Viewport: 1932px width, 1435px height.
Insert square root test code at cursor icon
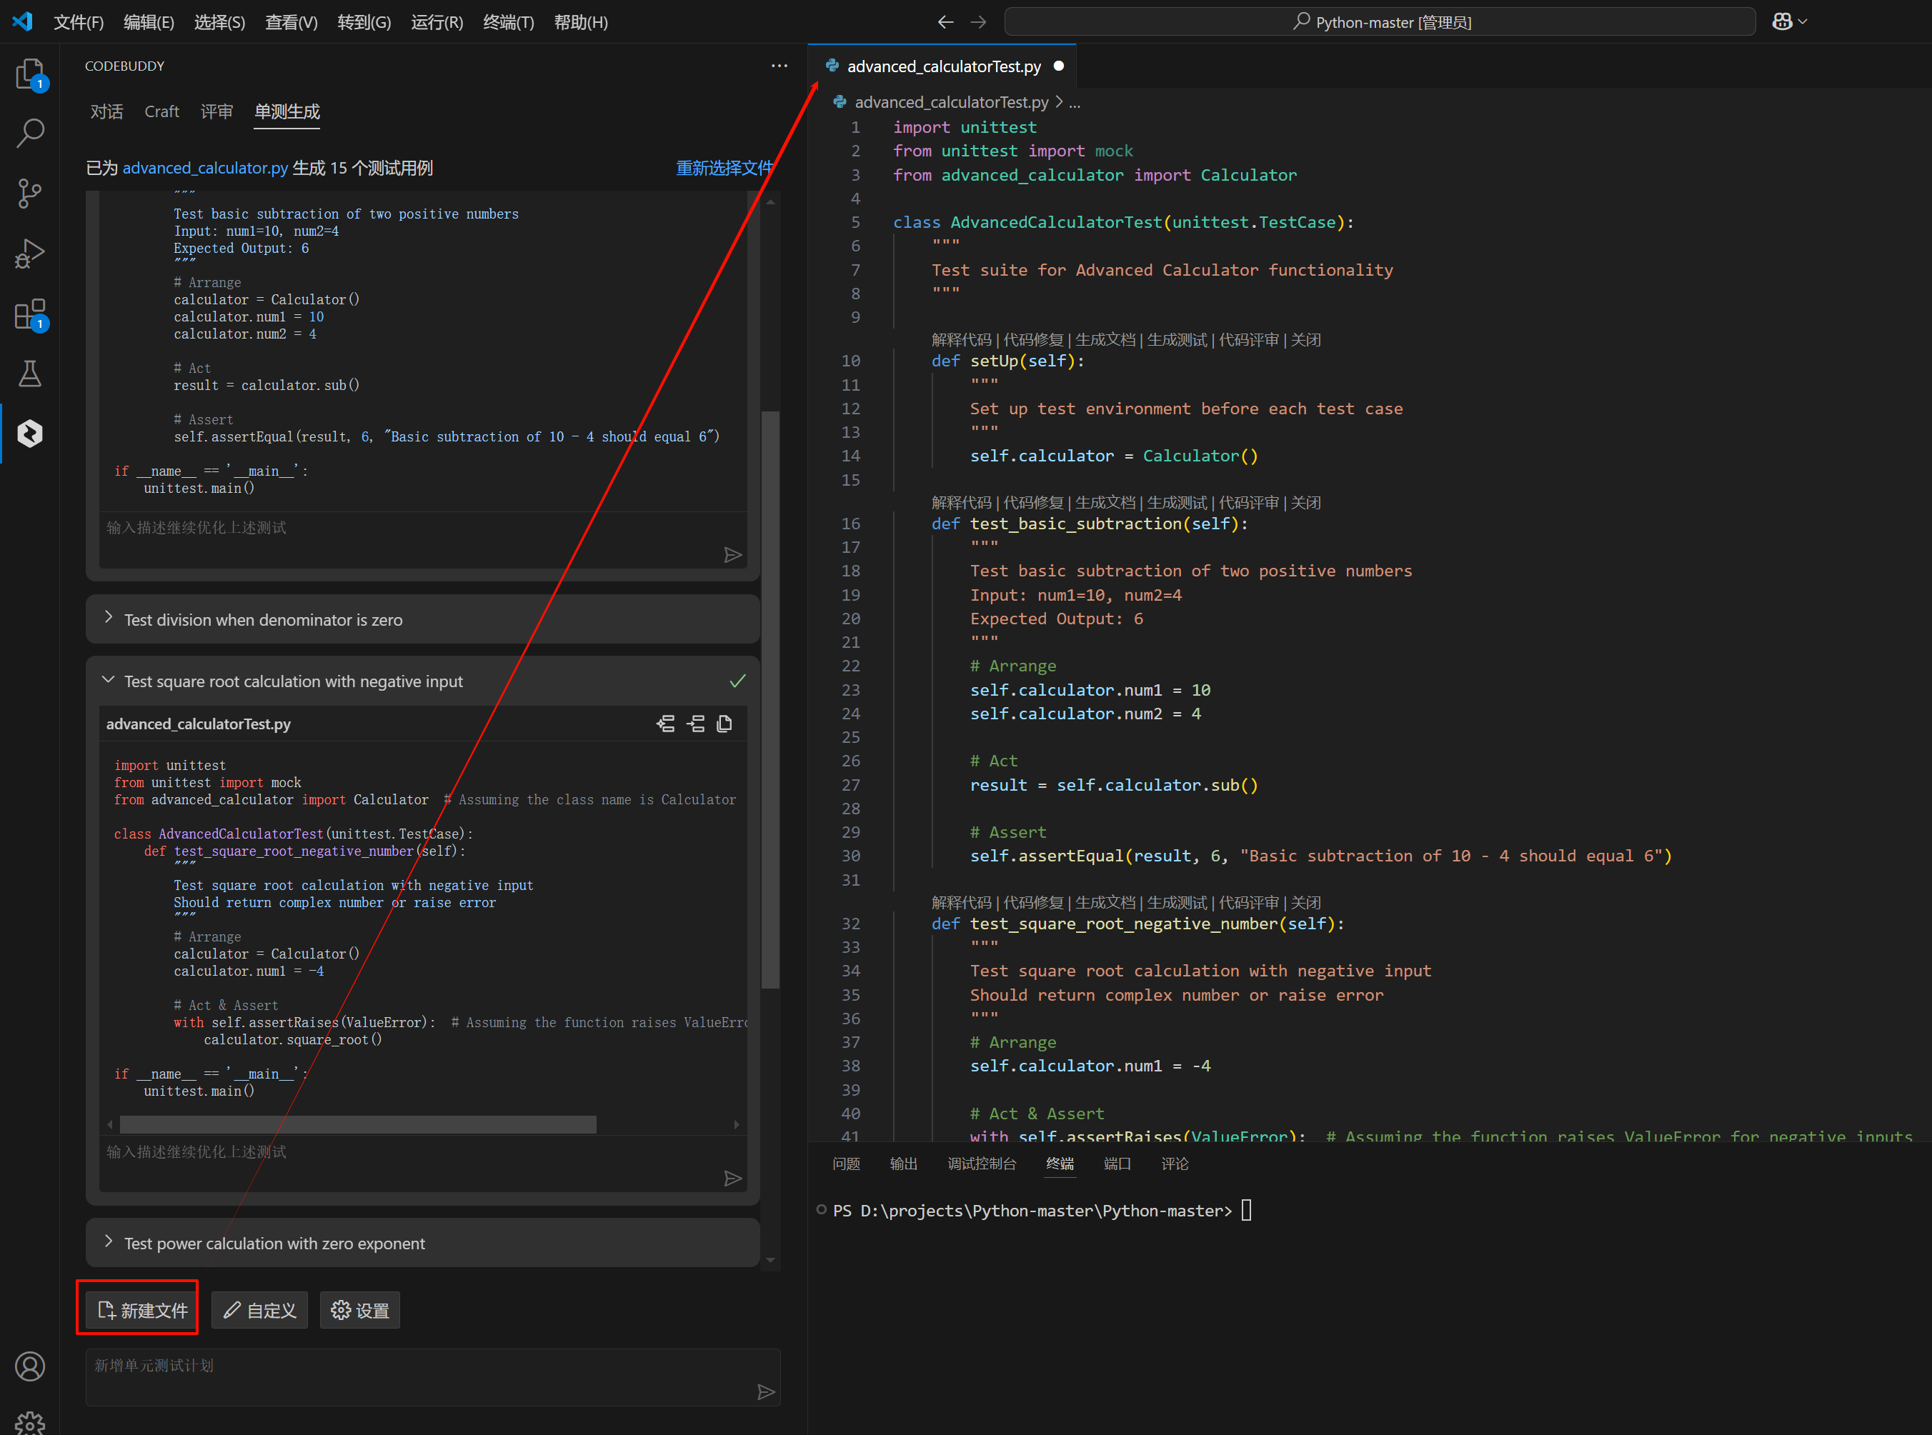coord(696,724)
